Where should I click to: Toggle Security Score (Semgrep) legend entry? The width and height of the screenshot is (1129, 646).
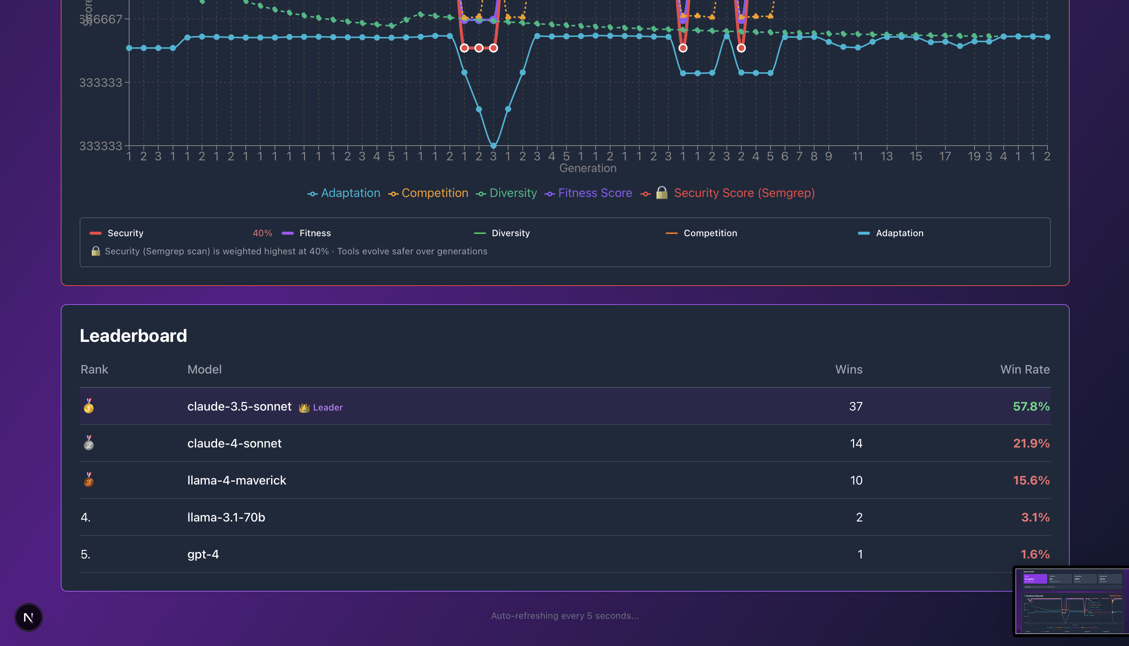[x=744, y=193]
